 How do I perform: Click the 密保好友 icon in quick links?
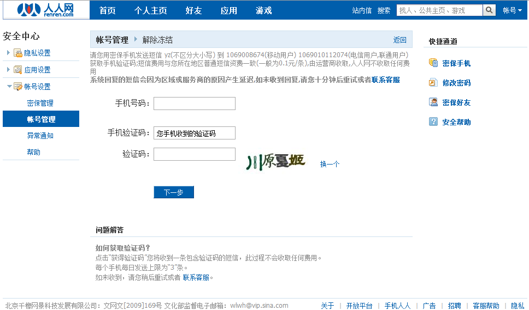click(433, 102)
